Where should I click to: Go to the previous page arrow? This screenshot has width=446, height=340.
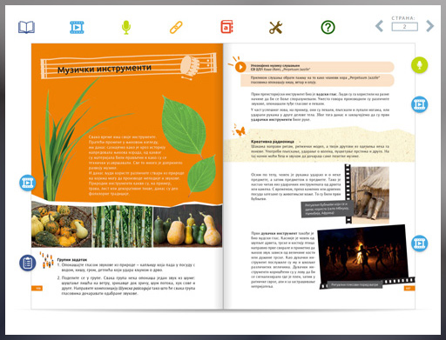click(x=379, y=26)
